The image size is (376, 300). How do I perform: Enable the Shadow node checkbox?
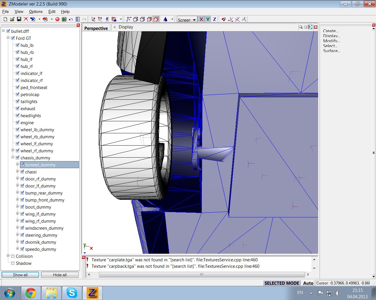click(x=13, y=263)
